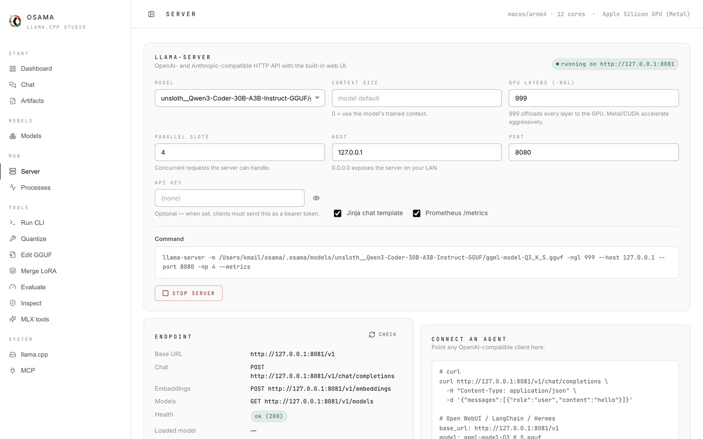Click the Edit GGUF file icon
This screenshot has width=703, height=439.
coord(13,255)
